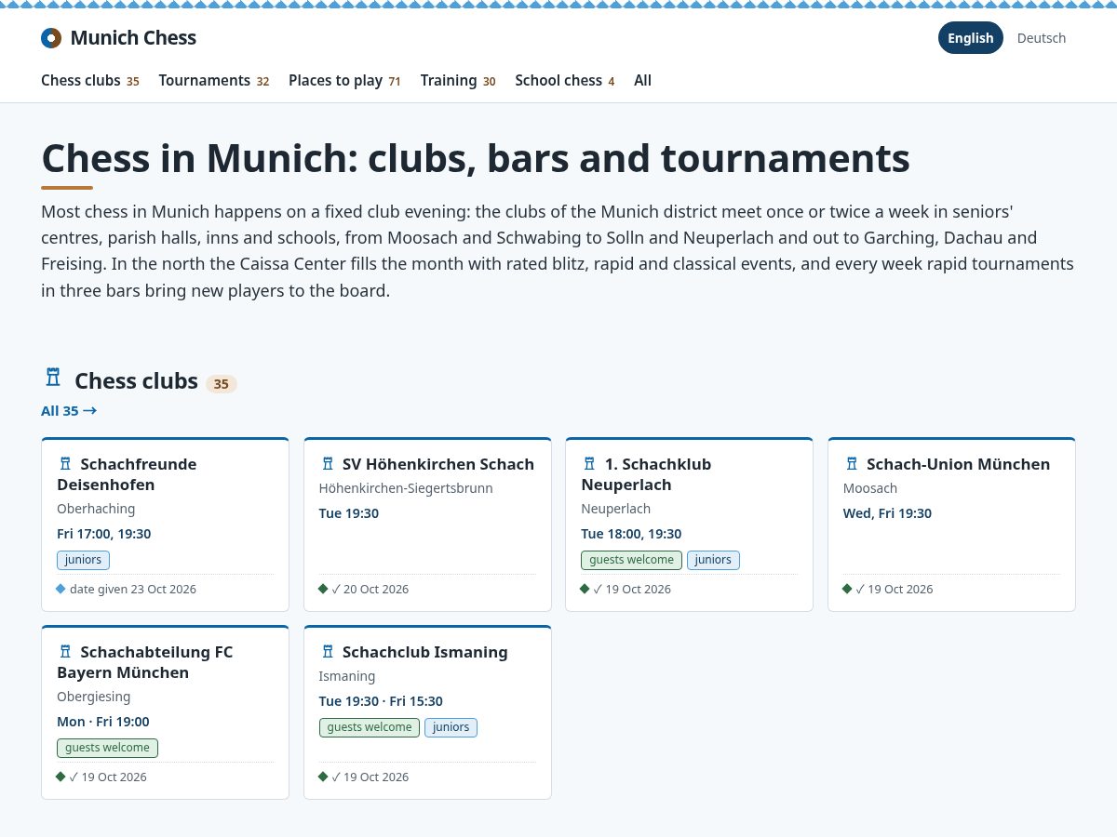Click juniors tag on Deisenhofen card
The height and width of the screenshot is (837, 1117).
click(84, 560)
